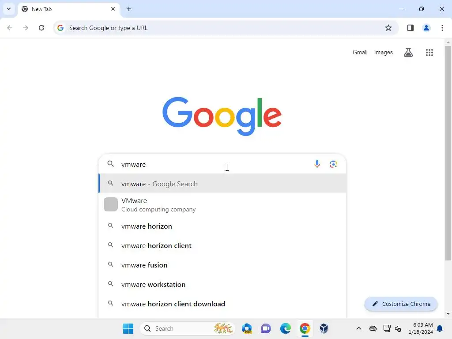Choose the vmware horizon client suggestion
The height and width of the screenshot is (339, 452).
coord(222,245)
